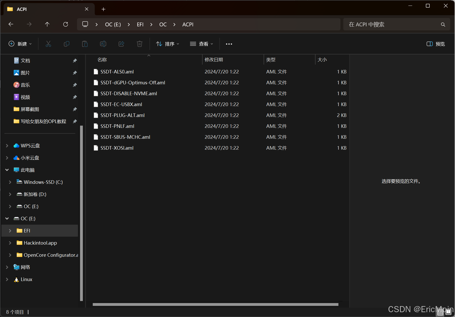Refresh the ACPI folder view
This screenshot has width=455, height=317.
click(66, 24)
